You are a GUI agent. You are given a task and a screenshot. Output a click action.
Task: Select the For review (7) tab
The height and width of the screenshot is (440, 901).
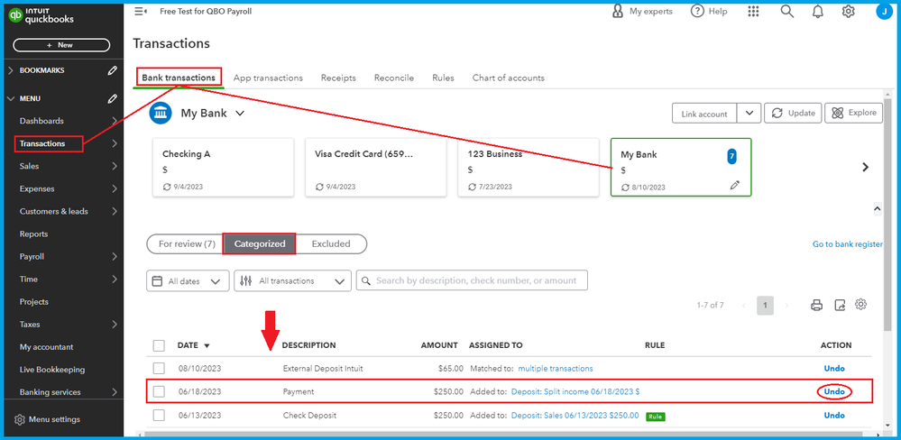pos(186,243)
